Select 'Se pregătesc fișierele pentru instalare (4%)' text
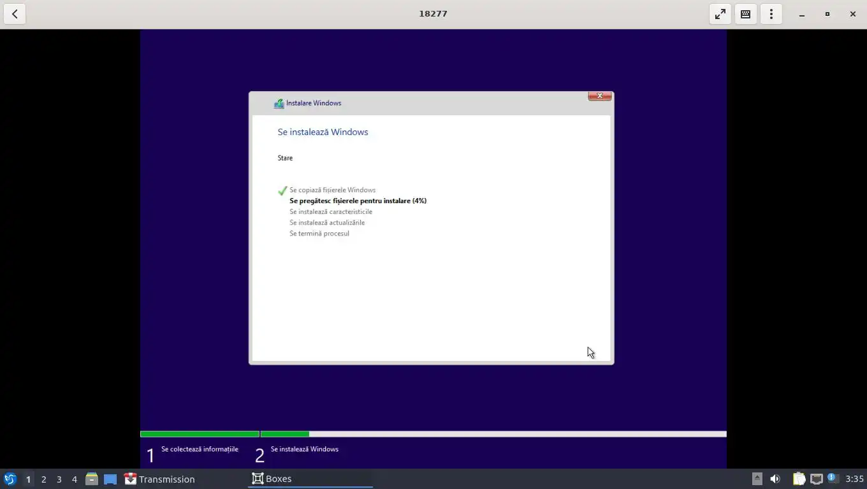This screenshot has width=867, height=489. coord(358,201)
